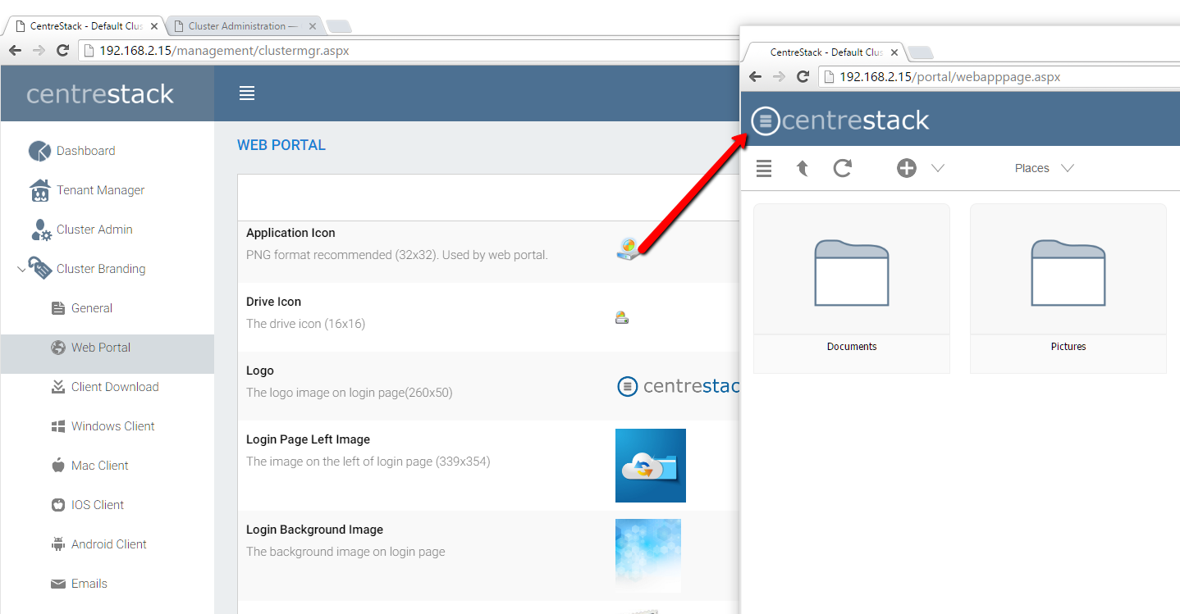Image resolution: width=1180 pixels, height=614 pixels.
Task: Click the Android robot icon
Action: pos(58,544)
